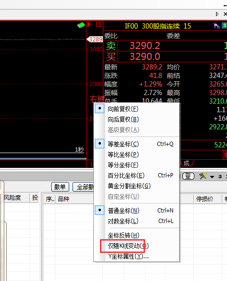
Task: Click the IF00 300股指连续 title
Action: pos(152,26)
